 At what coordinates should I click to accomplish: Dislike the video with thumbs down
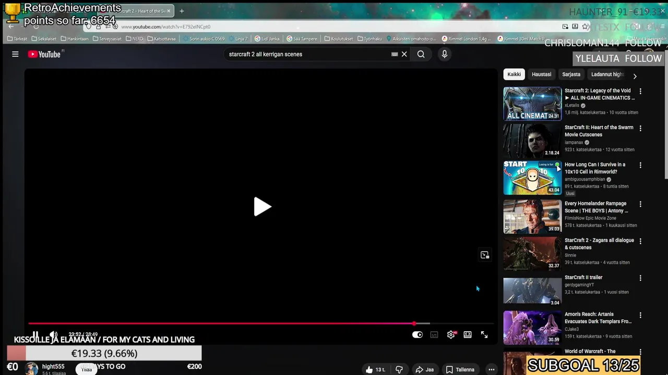pyautogui.click(x=399, y=370)
